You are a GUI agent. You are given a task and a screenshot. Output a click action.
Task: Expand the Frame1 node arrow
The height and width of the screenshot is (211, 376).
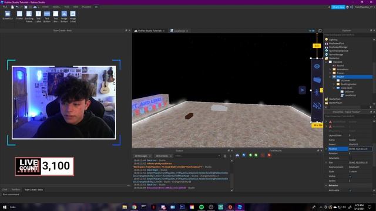tap(330, 73)
